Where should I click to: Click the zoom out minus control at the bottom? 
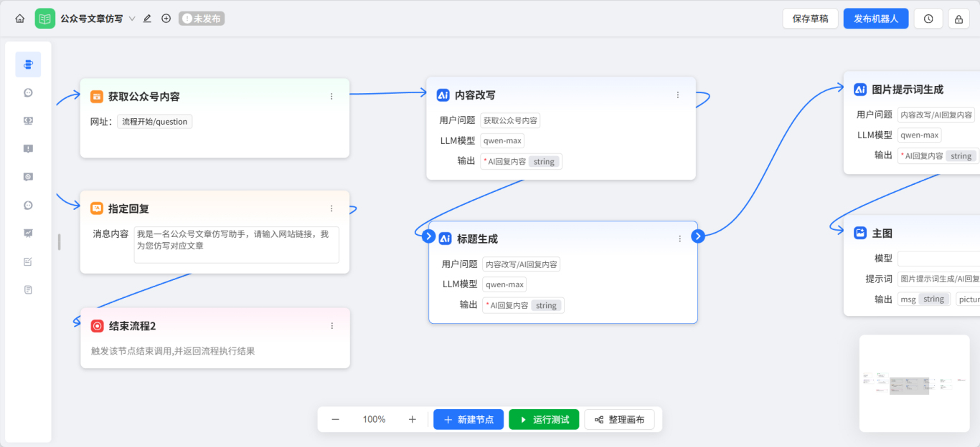click(335, 419)
